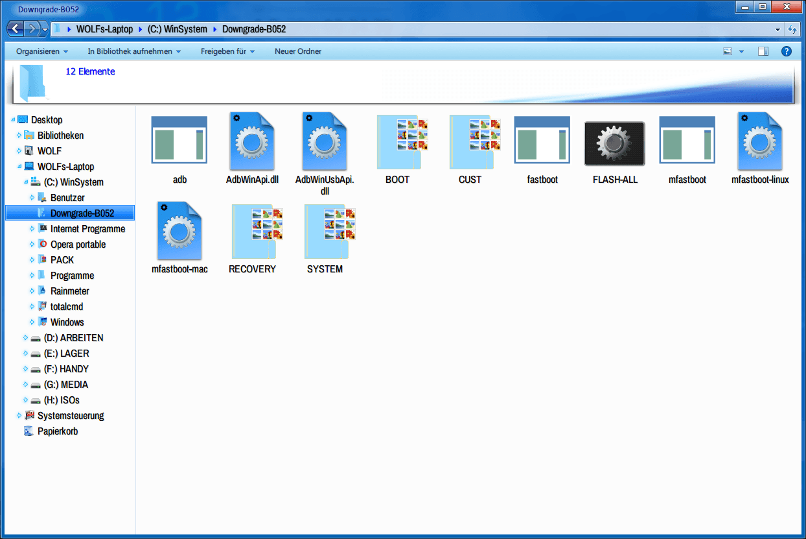Open breadcrumb arrow after (C:) WinSystem

tap(214, 29)
